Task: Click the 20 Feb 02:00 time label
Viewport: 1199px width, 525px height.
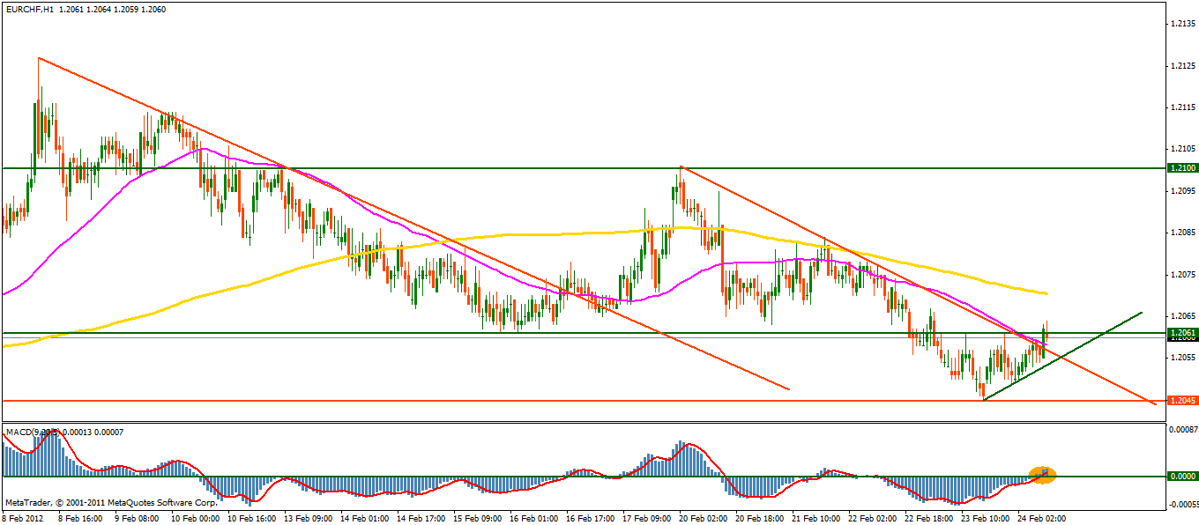Action: 702,519
